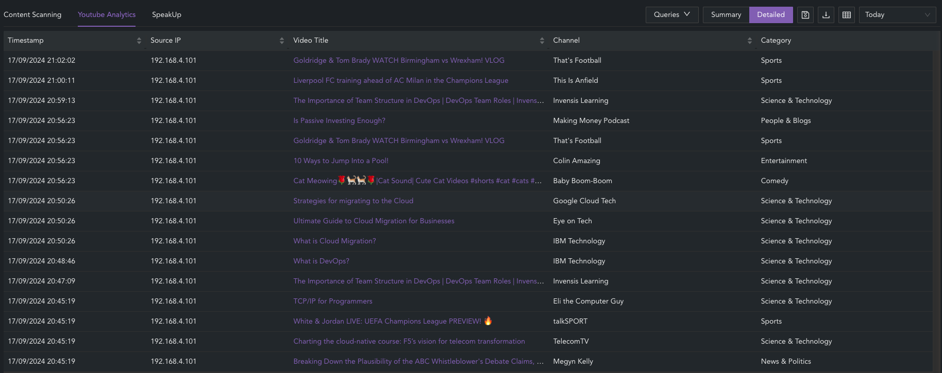
Task: Click timestamp 17/09/2024 20:59:13
Action: (x=41, y=100)
